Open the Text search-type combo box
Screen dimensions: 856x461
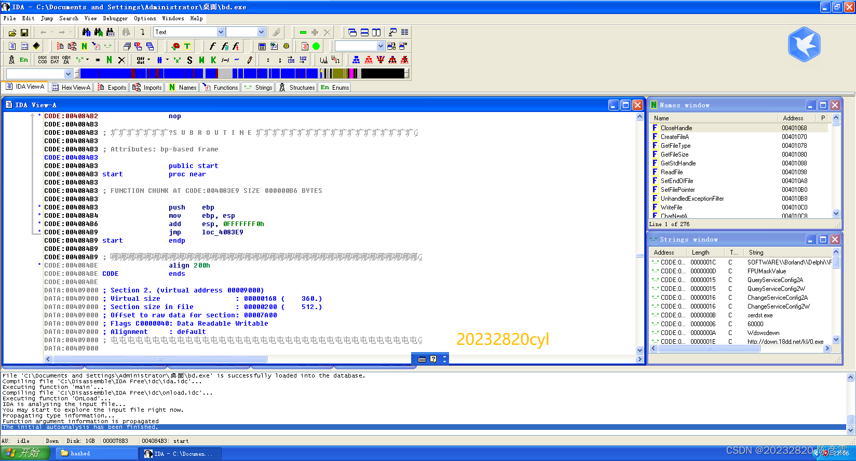pyautogui.click(x=189, y=32)
